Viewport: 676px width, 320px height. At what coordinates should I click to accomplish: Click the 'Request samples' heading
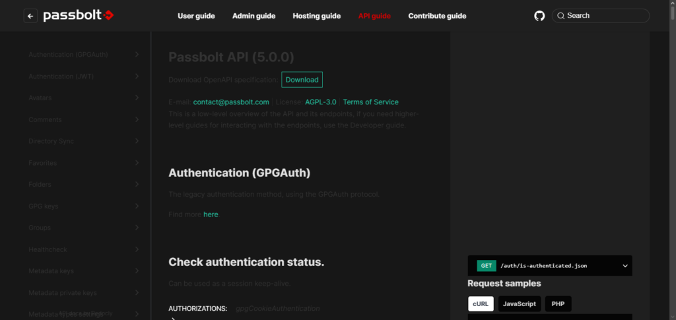coord(504,284)
